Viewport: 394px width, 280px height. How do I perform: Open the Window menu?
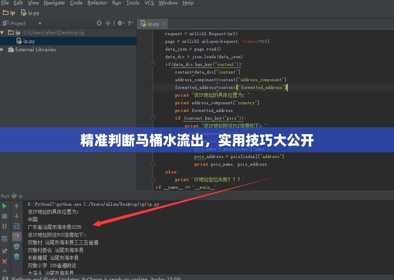(168, 3)
